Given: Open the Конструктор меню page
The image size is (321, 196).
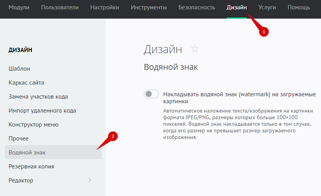Looking at the screenshot, I should pos(33,125).
